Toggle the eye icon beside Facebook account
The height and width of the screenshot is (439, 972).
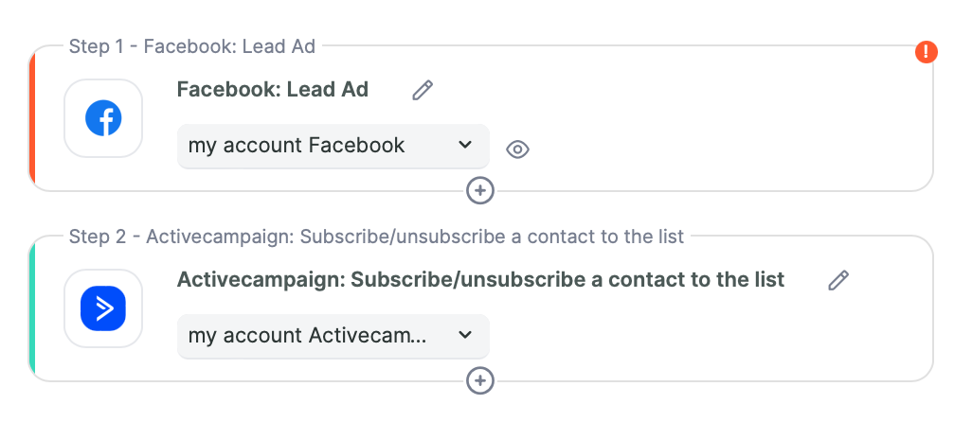pyautogui.click(x=517, y=149)
